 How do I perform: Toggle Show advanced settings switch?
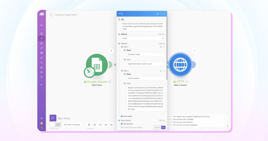click(121, 127)
